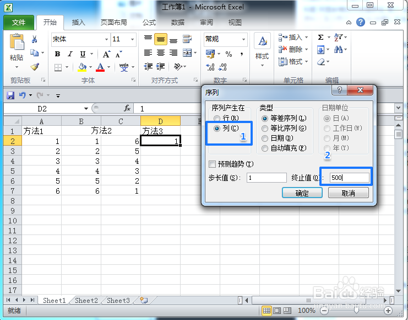Select 等差序列 linear type
Viewport: 408px width, 320px height.
265,119
